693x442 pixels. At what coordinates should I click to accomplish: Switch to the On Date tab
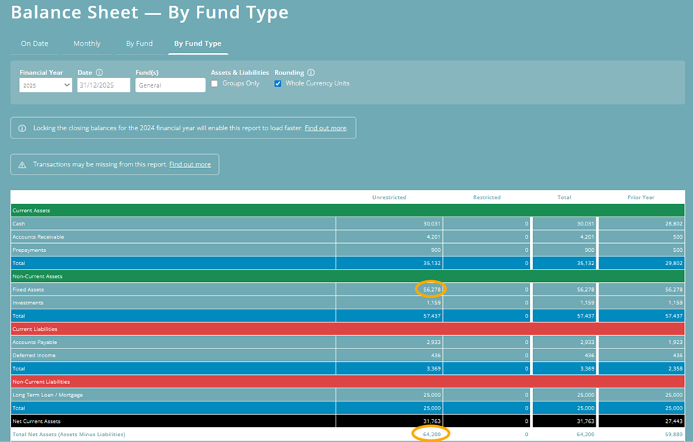coord(34,43)
